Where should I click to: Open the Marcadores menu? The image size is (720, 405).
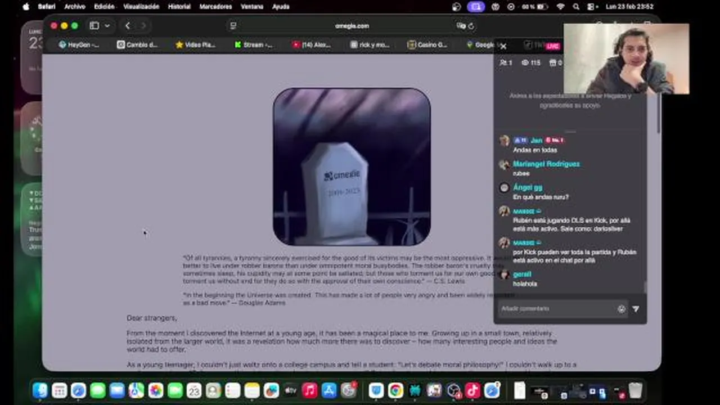[x=216, y=7]
